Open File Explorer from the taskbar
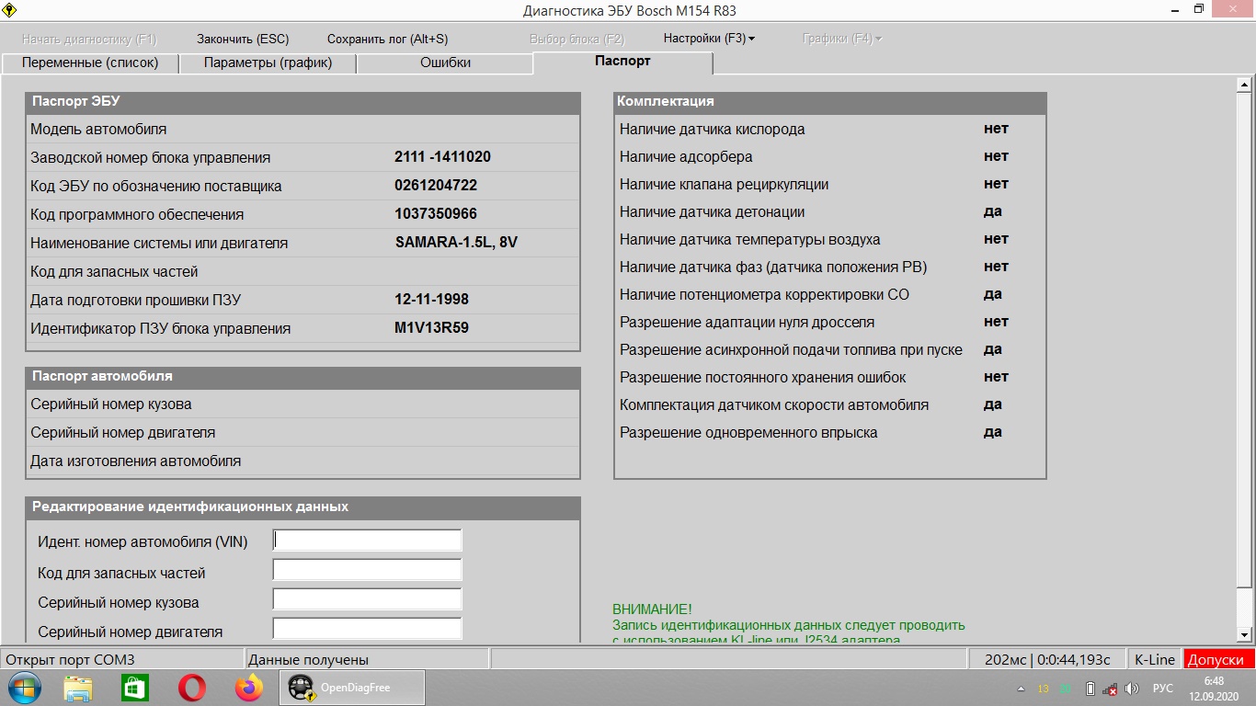This screenshot has width=1256, height=706. [78, 688]
